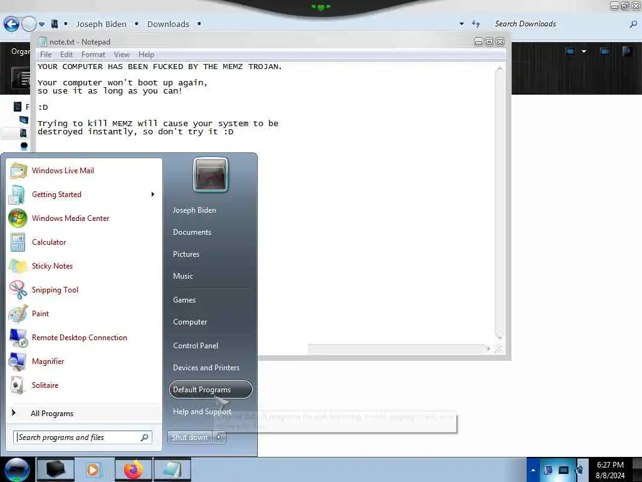Click Downloads breadcrumb in address bar
Viewport: 642px width, 482px height.
168,24
